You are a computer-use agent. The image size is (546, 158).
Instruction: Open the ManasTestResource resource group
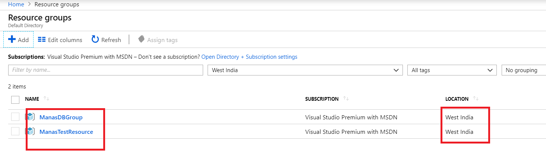tap(66, 132)
